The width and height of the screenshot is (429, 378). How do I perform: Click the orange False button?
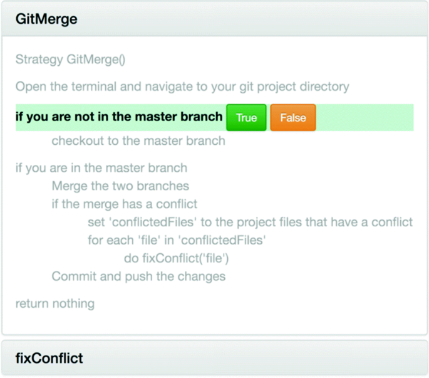[292, 118]
